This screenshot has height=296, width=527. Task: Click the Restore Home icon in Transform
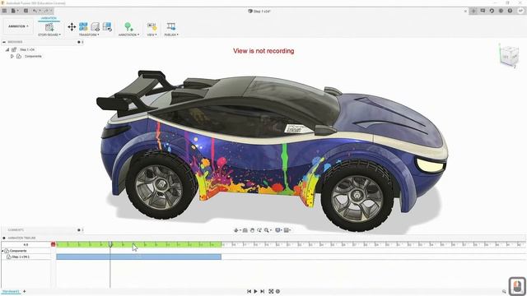click(107, 27)
